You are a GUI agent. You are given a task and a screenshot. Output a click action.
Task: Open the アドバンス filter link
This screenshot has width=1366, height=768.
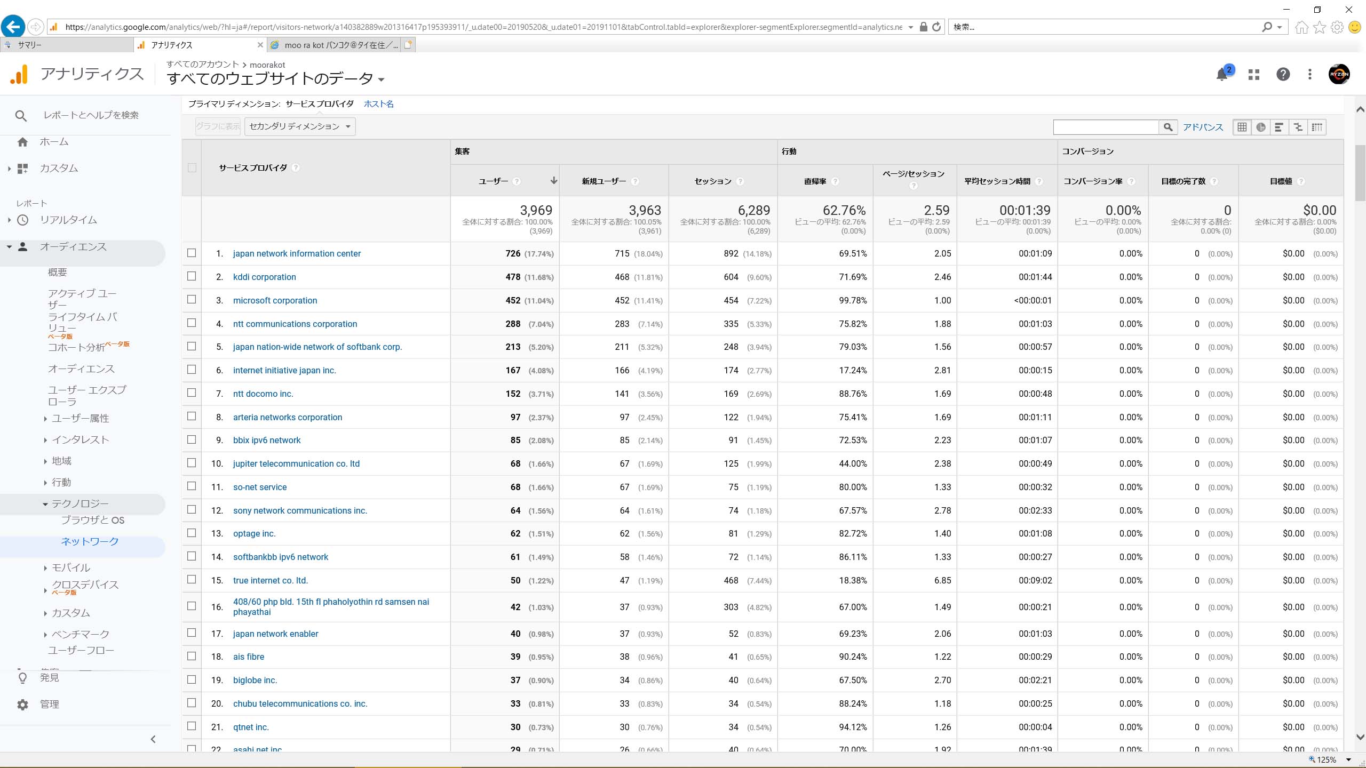point(1203,127)
